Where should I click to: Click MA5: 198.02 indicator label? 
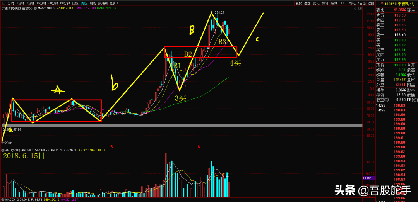(46, 8)
